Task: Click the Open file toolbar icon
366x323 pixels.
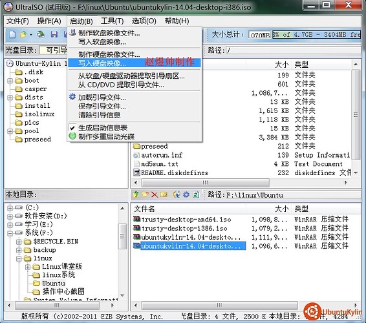Action: pyautogui.click(x=23, y=35)
